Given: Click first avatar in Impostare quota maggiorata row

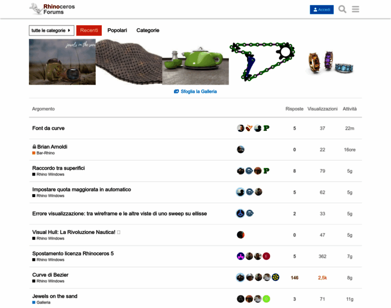Looking at the screenshot, I should pyautogui.click(x=240, y=192).
